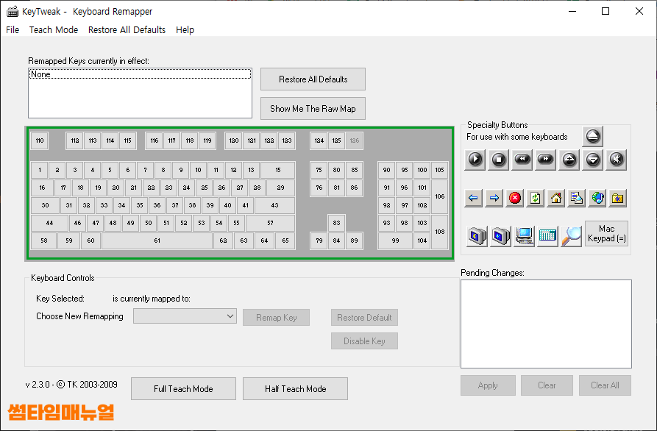Select keypad key 108 numpad enter
The height and width of the screenshot is (431, 657).
click(x=439, y=232)
